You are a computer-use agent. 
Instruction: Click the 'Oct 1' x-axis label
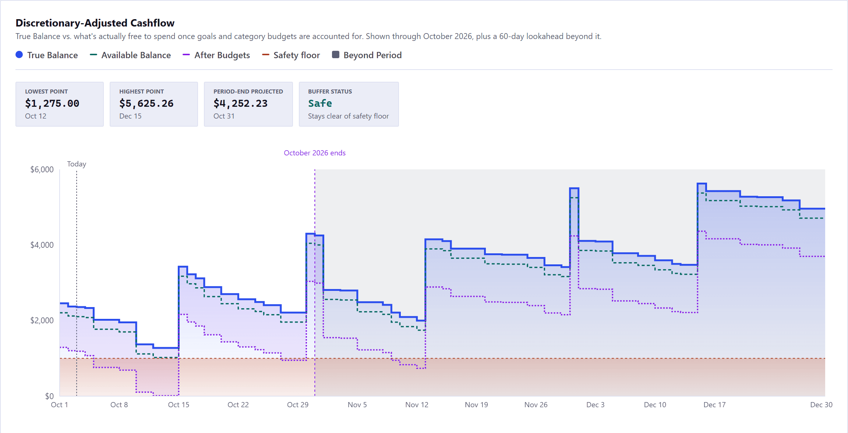59,405
